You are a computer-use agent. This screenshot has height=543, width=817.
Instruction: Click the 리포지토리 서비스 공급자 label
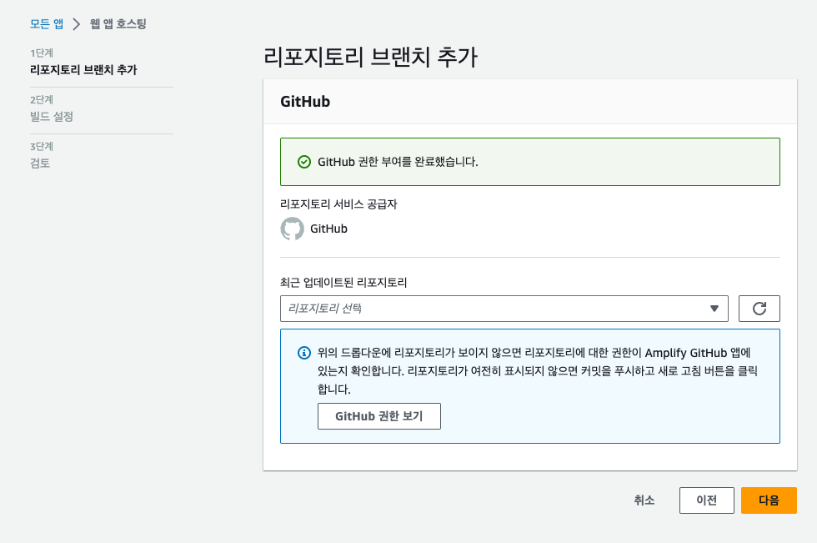point(338,204)
